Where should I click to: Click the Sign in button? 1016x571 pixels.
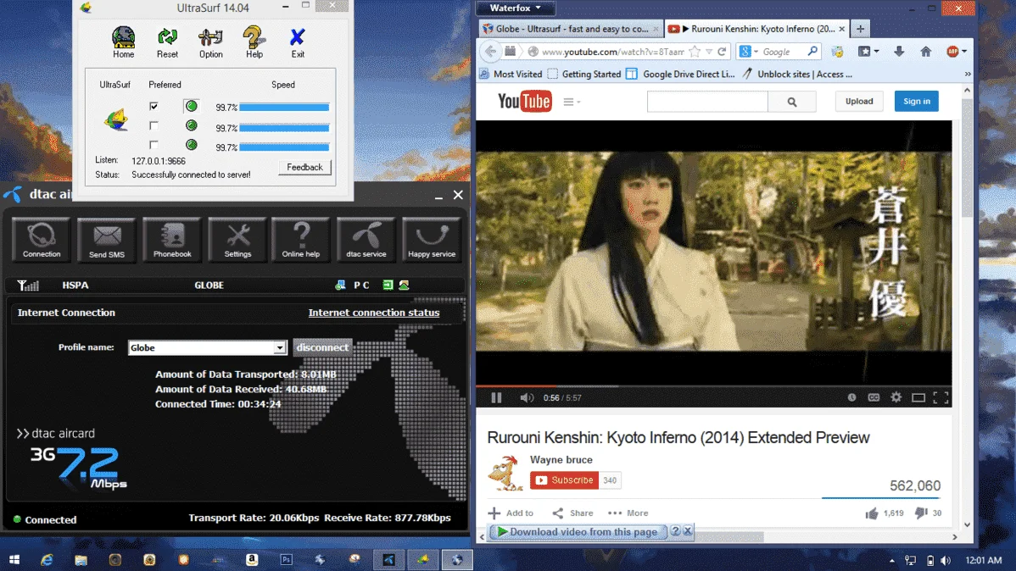[916, 101]
